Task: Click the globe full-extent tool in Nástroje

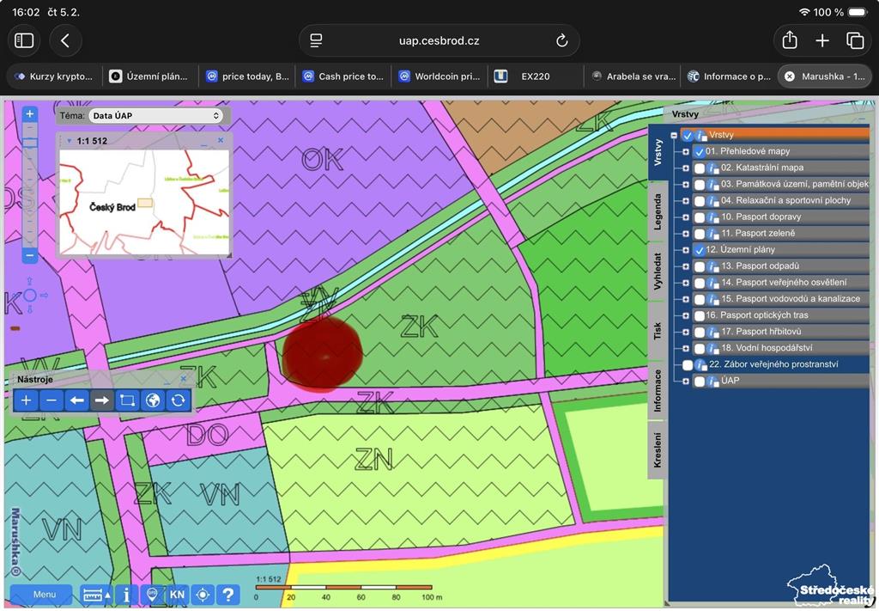Action: click(153, 400)
